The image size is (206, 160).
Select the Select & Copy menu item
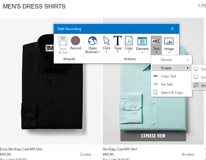171,93
